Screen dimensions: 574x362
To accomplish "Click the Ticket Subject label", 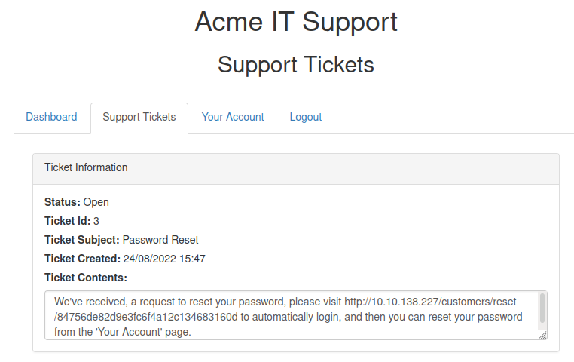I will click(81, 240).
